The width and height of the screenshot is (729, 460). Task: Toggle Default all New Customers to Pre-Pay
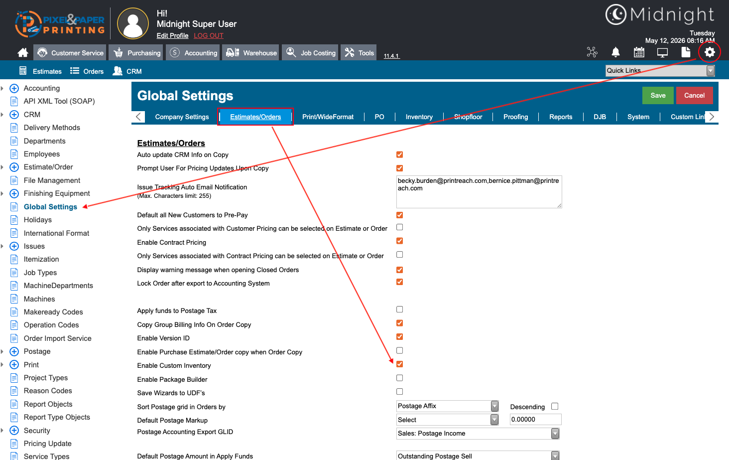pos(399,215)
